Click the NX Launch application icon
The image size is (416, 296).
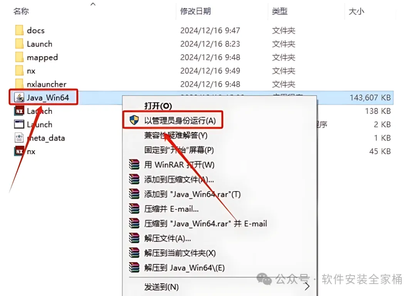[x=19, y=111]
